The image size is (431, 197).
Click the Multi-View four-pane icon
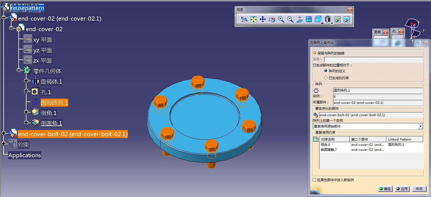[309, 19]
